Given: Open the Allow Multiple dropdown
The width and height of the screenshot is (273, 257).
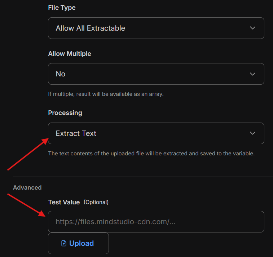Looking at the screenshot, I should click(156, 74).
